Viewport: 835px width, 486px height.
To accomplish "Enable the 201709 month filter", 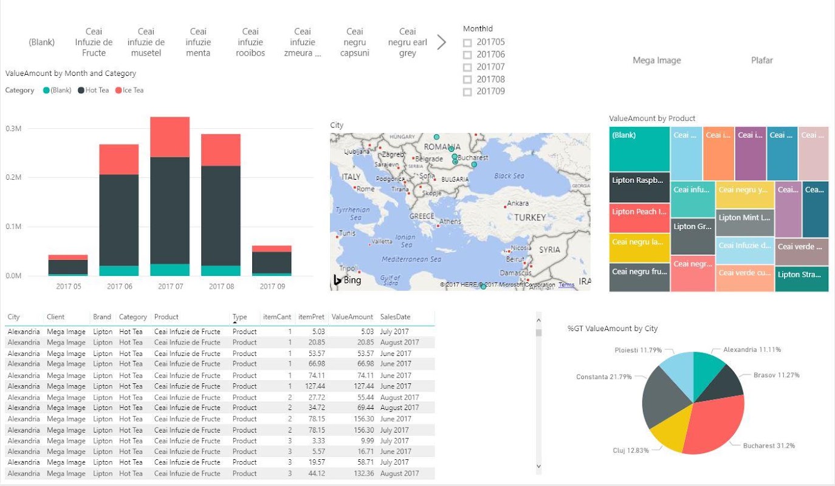I will point(467,92).
